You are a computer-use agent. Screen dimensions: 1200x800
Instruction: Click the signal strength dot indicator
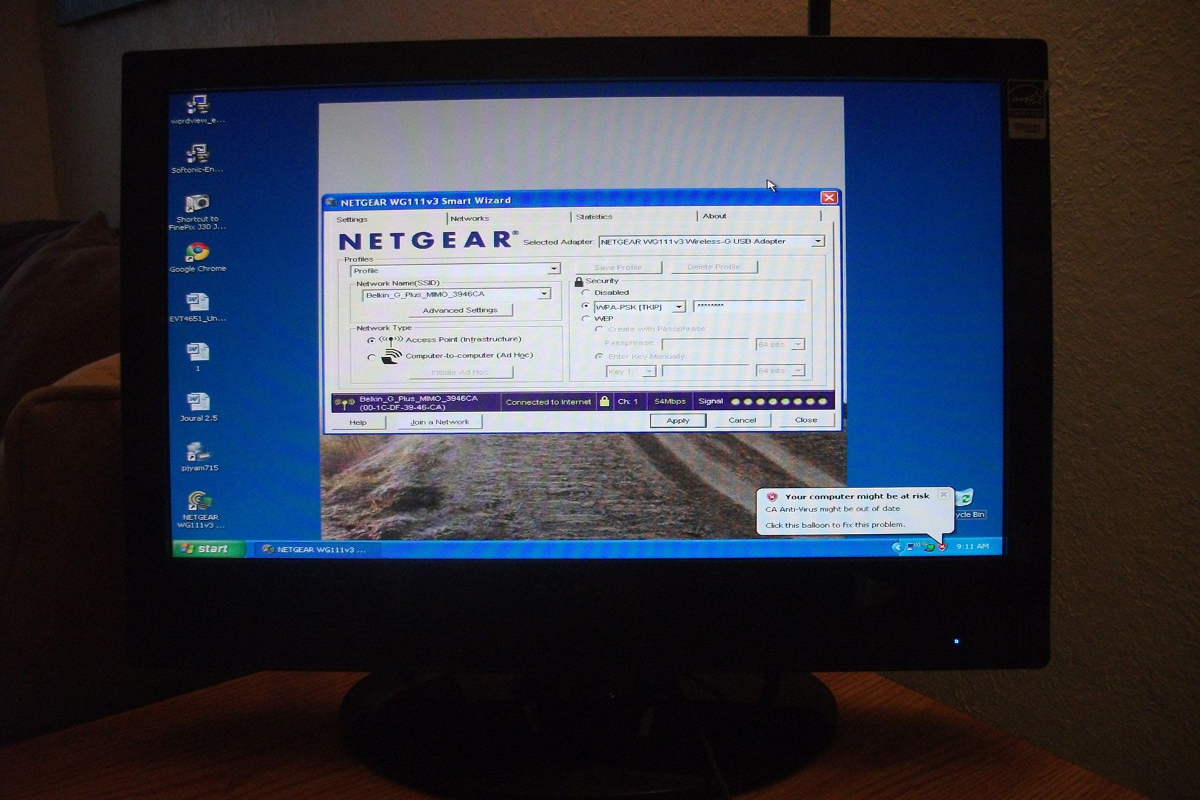(x=779, y=401)
